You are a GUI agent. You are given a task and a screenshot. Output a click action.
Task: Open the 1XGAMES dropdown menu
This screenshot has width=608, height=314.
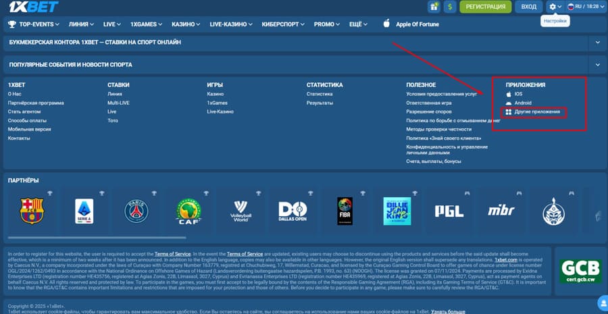[146, 24]
